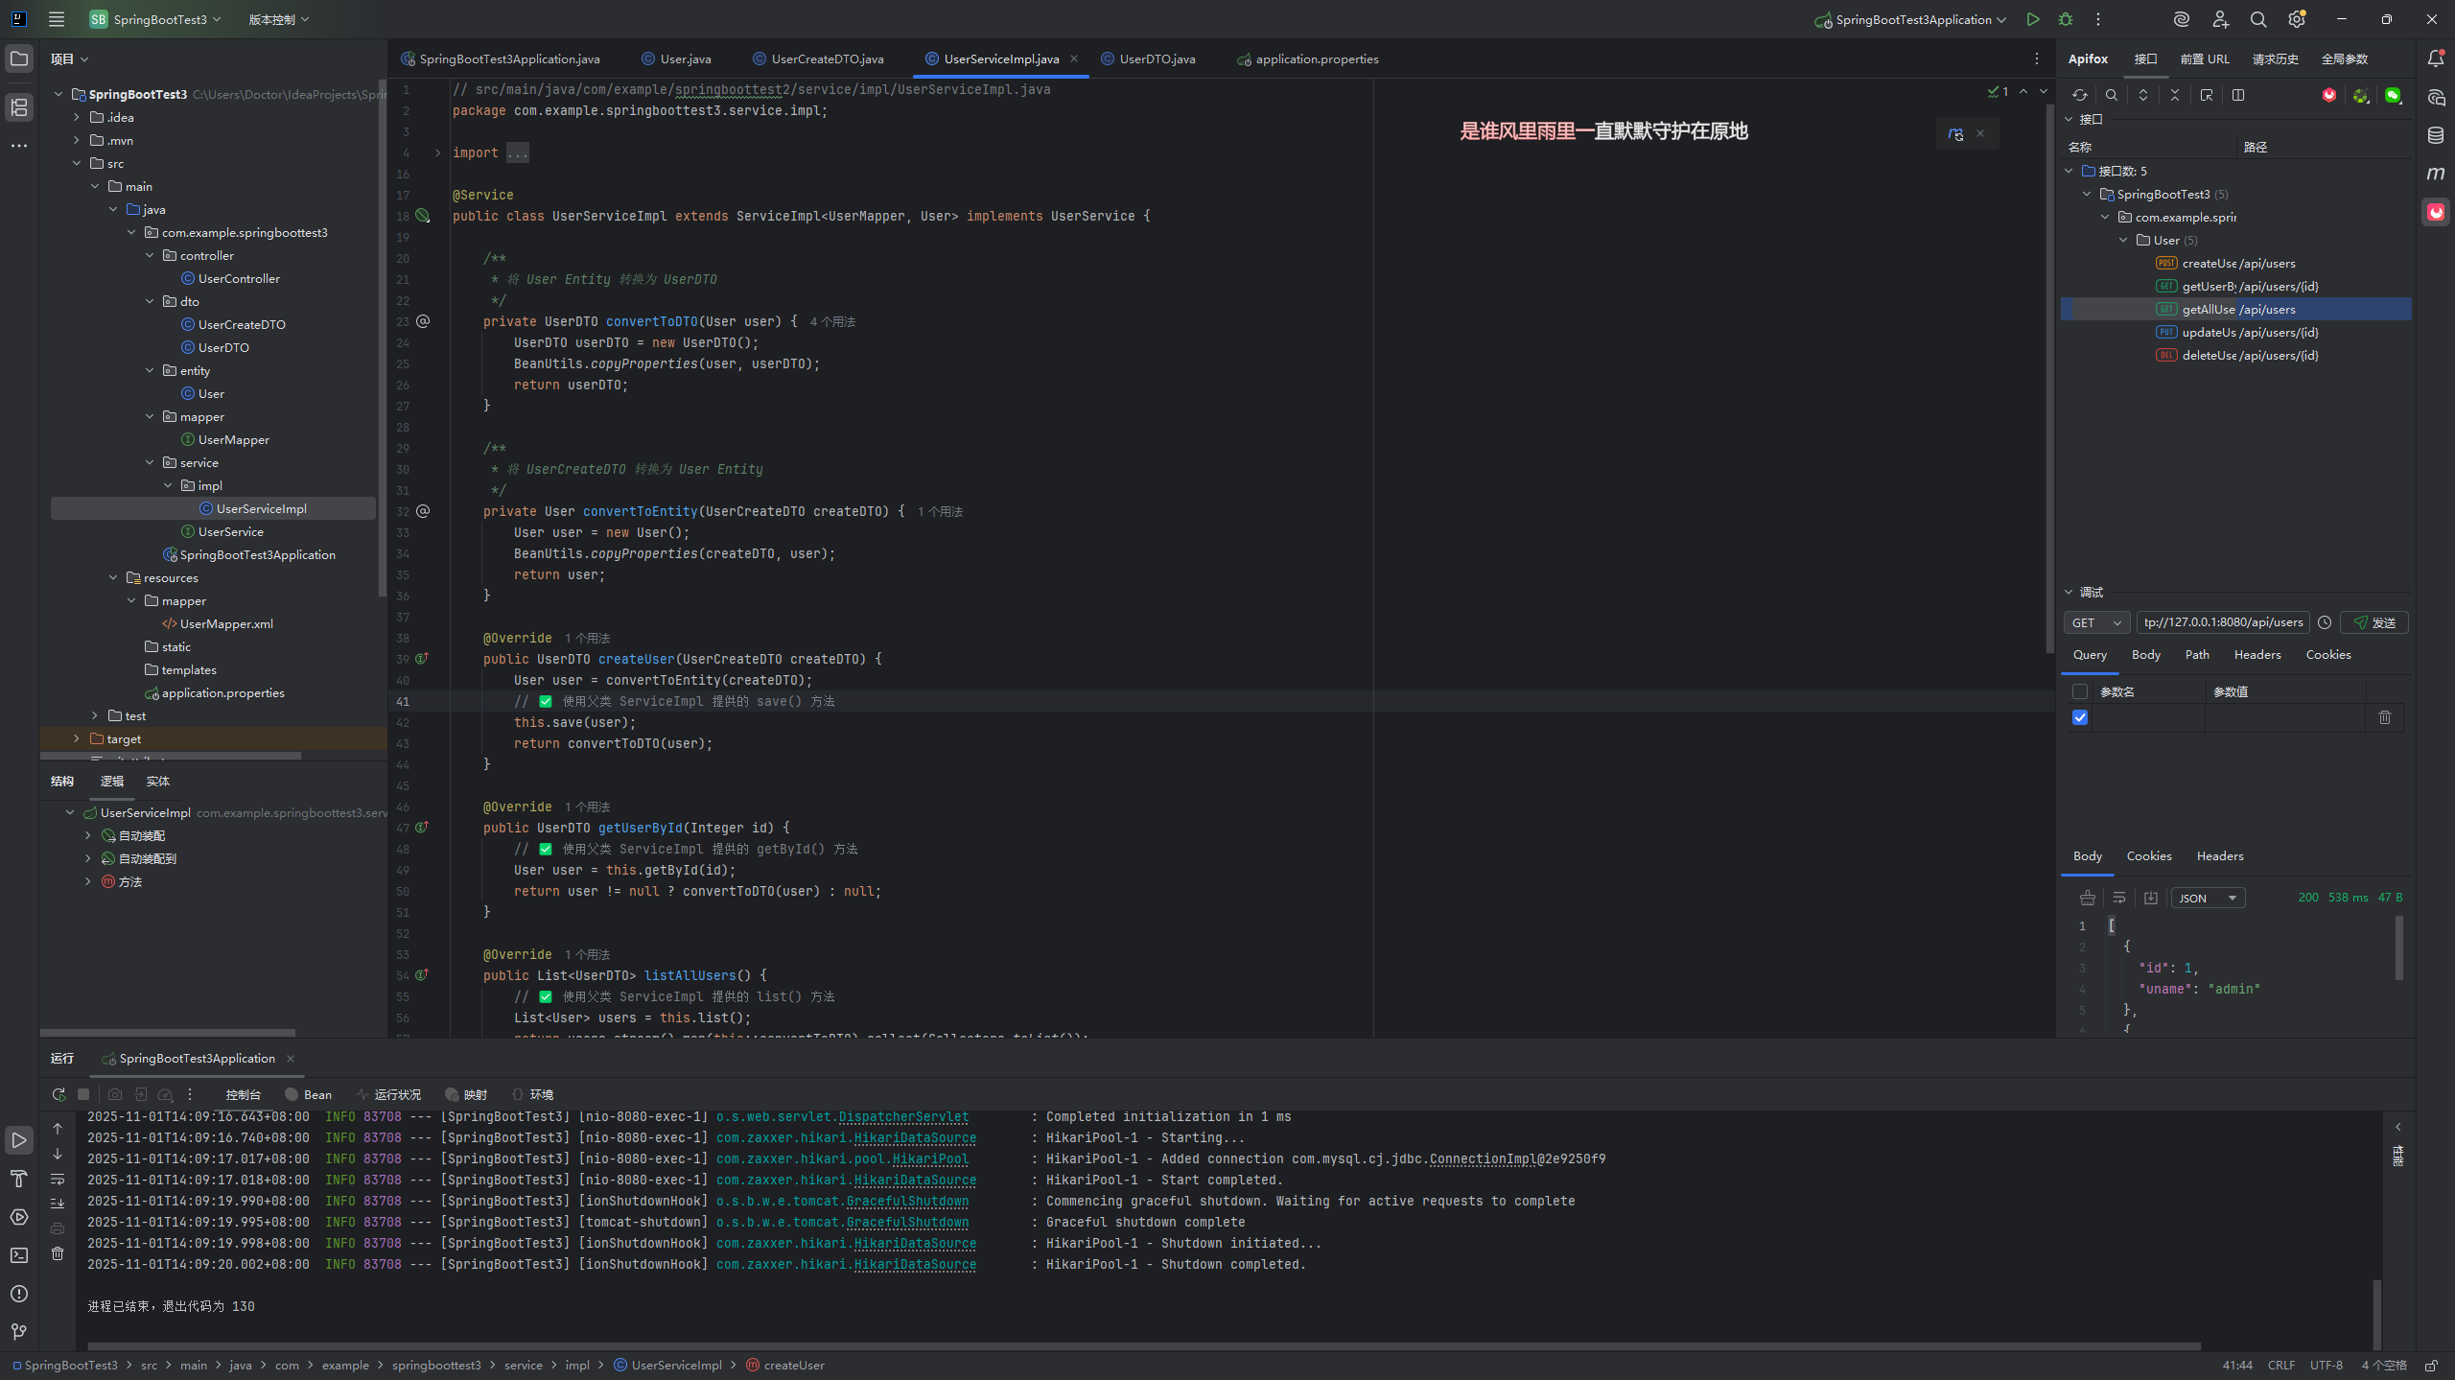The height and width of the screenshot is (1380, 2455).
Task: Click the Refresh icon in Apifox panel
Action: pos(2079,95)
